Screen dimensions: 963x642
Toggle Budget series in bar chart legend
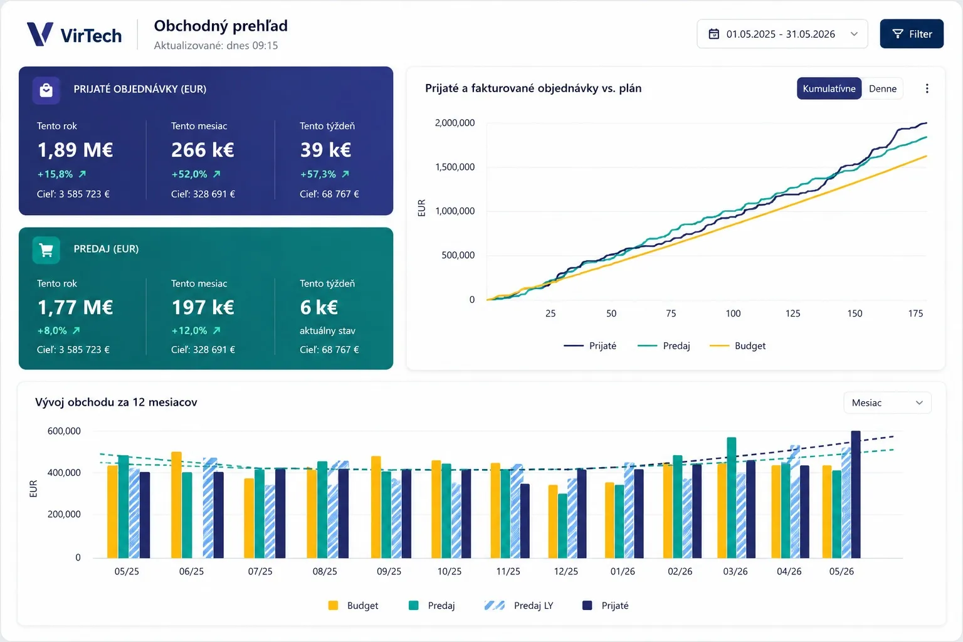click(353, 605)
